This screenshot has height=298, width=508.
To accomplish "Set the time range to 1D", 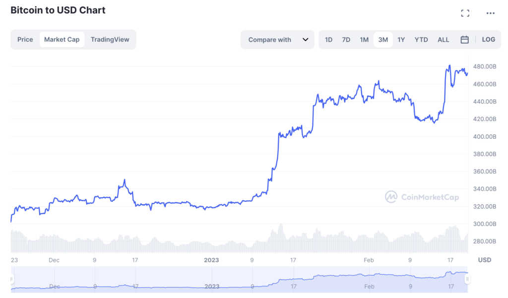I will point(328,40).
